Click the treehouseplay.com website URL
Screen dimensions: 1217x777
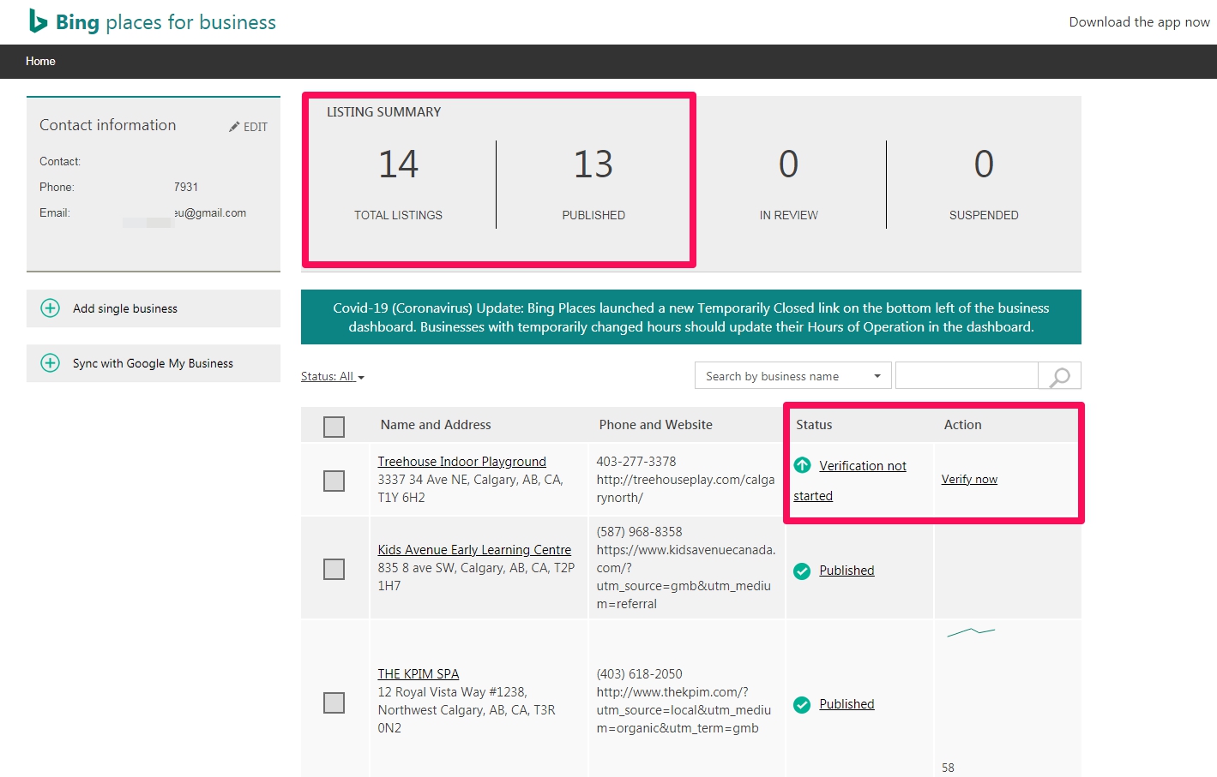pyautogui.click(x=685, y=489)
